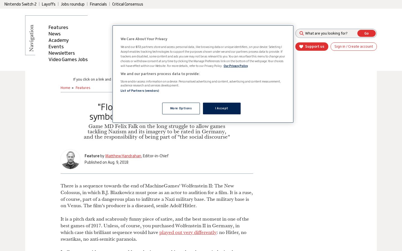Open Matthew Handrahan author page
This screenshot has width=402, height=251.
(x=123, y=156)
